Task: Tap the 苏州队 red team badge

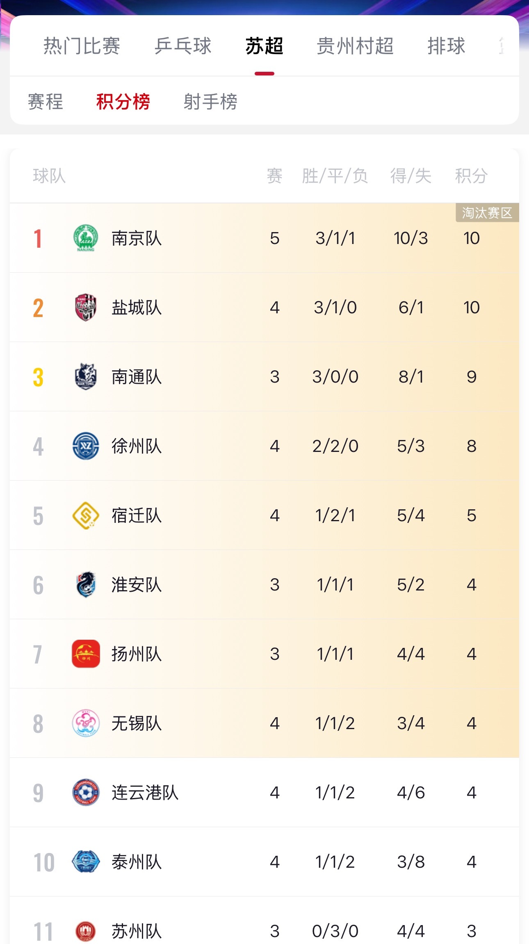Action: point(86,931)
